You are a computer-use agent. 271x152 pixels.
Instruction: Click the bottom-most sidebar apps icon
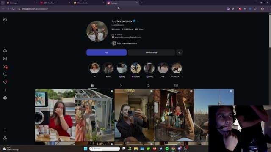coord(5,138)
